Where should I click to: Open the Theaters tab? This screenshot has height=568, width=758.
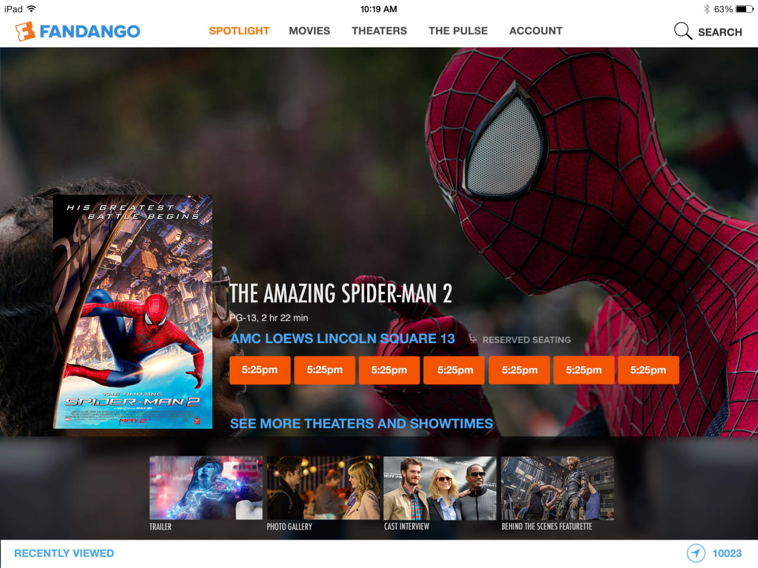(x=379, y=31)
